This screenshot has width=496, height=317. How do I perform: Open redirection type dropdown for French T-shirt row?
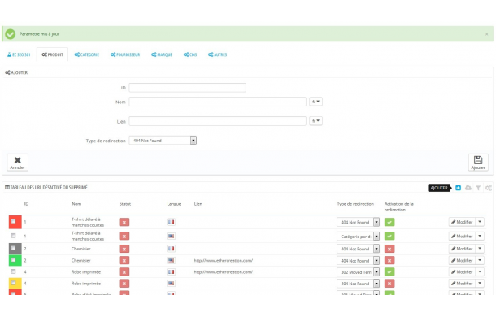[358, 223]
